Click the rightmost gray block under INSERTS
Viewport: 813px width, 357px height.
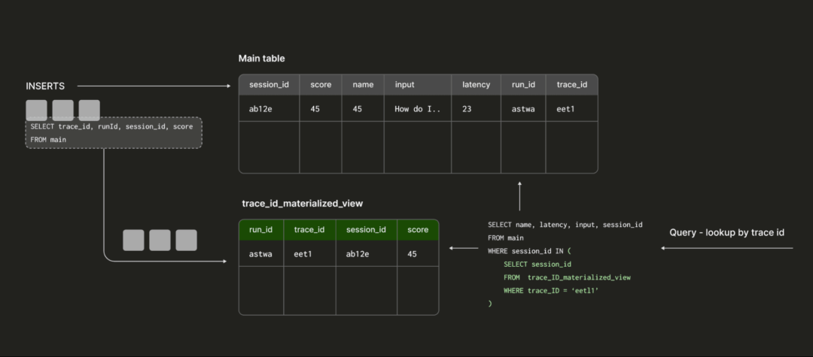(89, 110)
